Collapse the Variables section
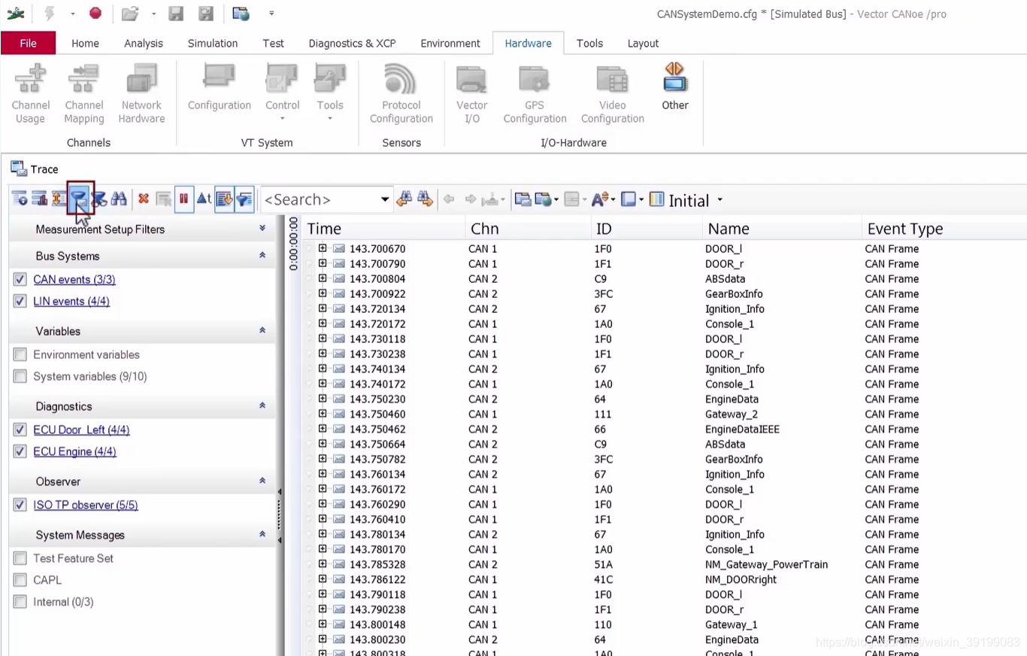Viewport: 1027px width, 656px height. [x=262, y=330]
